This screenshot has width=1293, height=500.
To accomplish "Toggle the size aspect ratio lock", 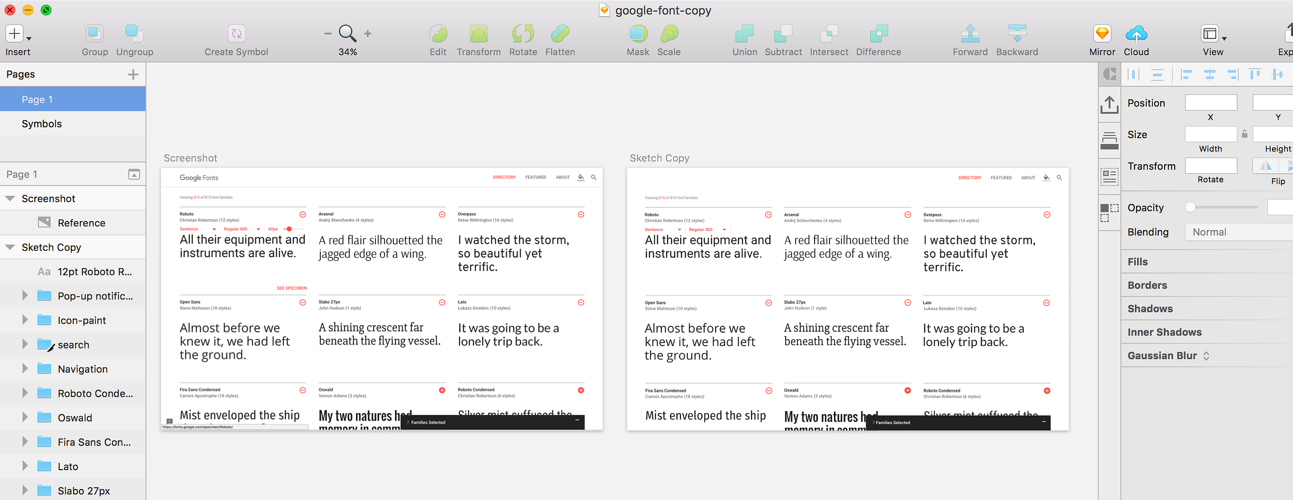I will pyautogui.click(x=1245, y=134).
